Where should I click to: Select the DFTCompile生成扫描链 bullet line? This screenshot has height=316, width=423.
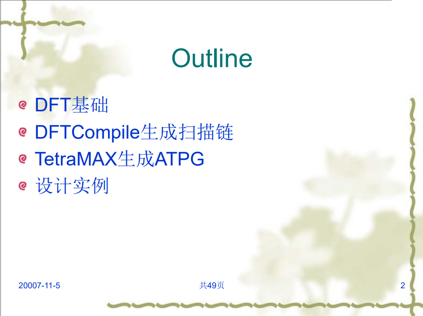tap(134, 132)
